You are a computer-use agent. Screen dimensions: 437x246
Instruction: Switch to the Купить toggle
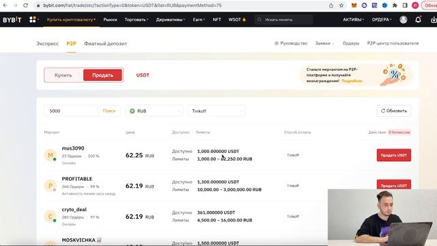pyautogui.click(x=64, y=75)
